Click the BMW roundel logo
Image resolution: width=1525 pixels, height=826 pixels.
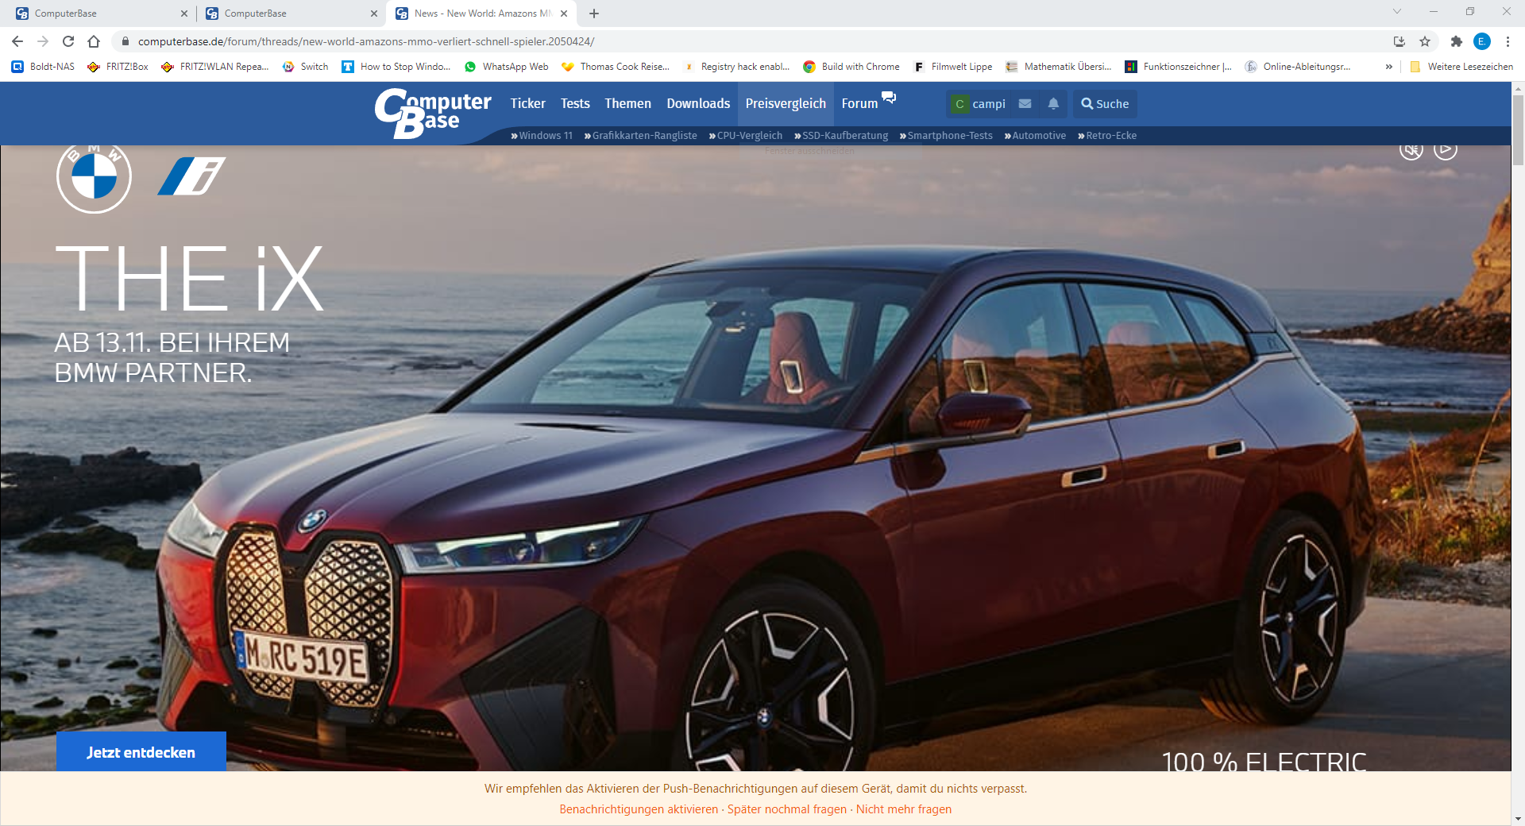[94, 177]
